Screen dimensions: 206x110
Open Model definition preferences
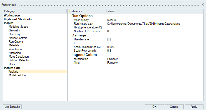click(18, 76)
